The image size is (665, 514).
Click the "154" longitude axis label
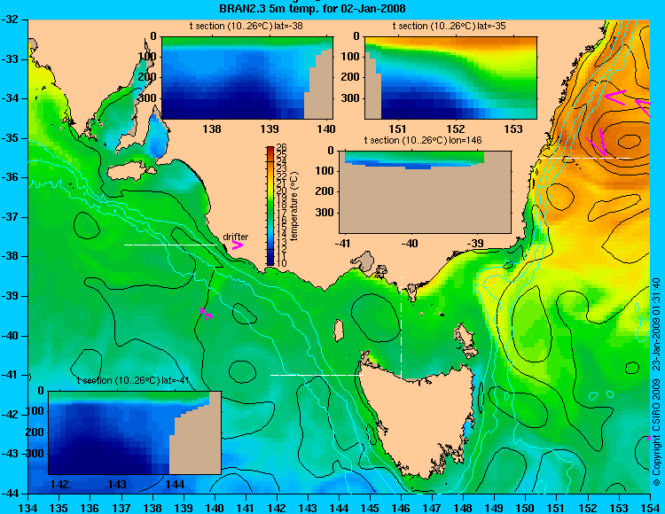point(650,508)
